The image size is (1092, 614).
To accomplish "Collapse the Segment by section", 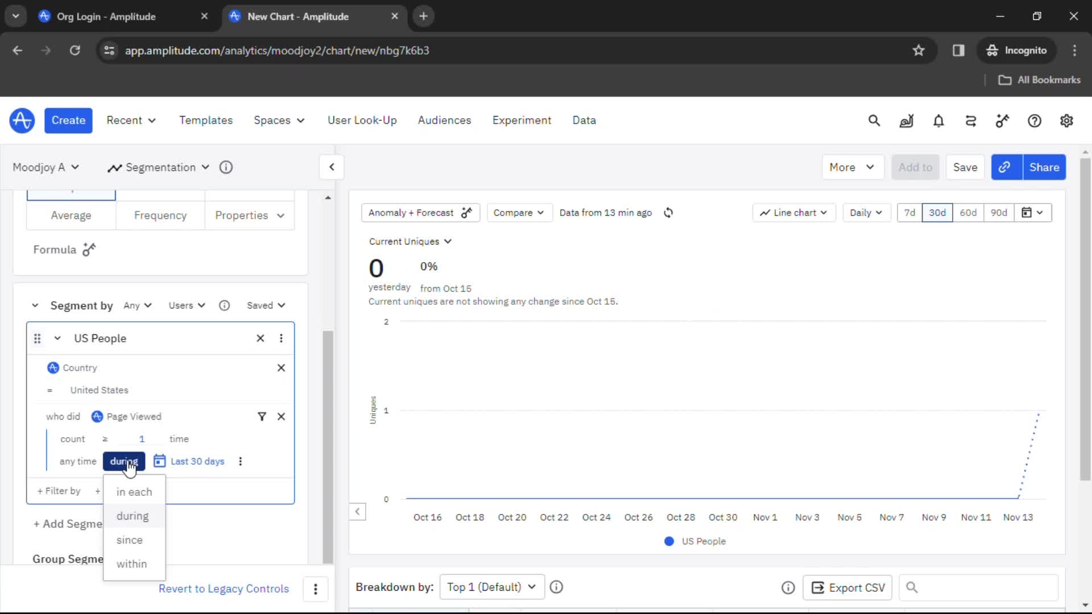I will pos(35,305).
